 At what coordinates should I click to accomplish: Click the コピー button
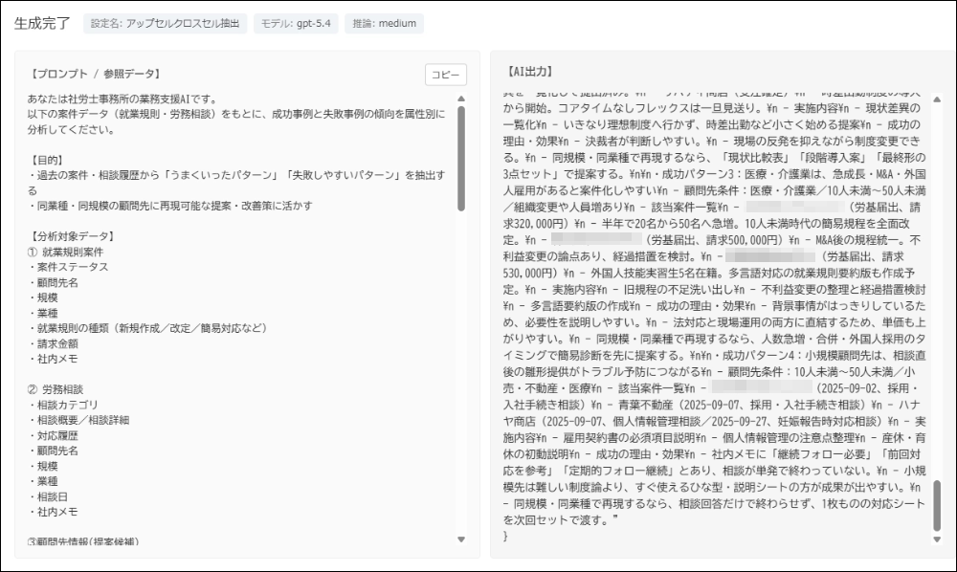pos(446,75)
